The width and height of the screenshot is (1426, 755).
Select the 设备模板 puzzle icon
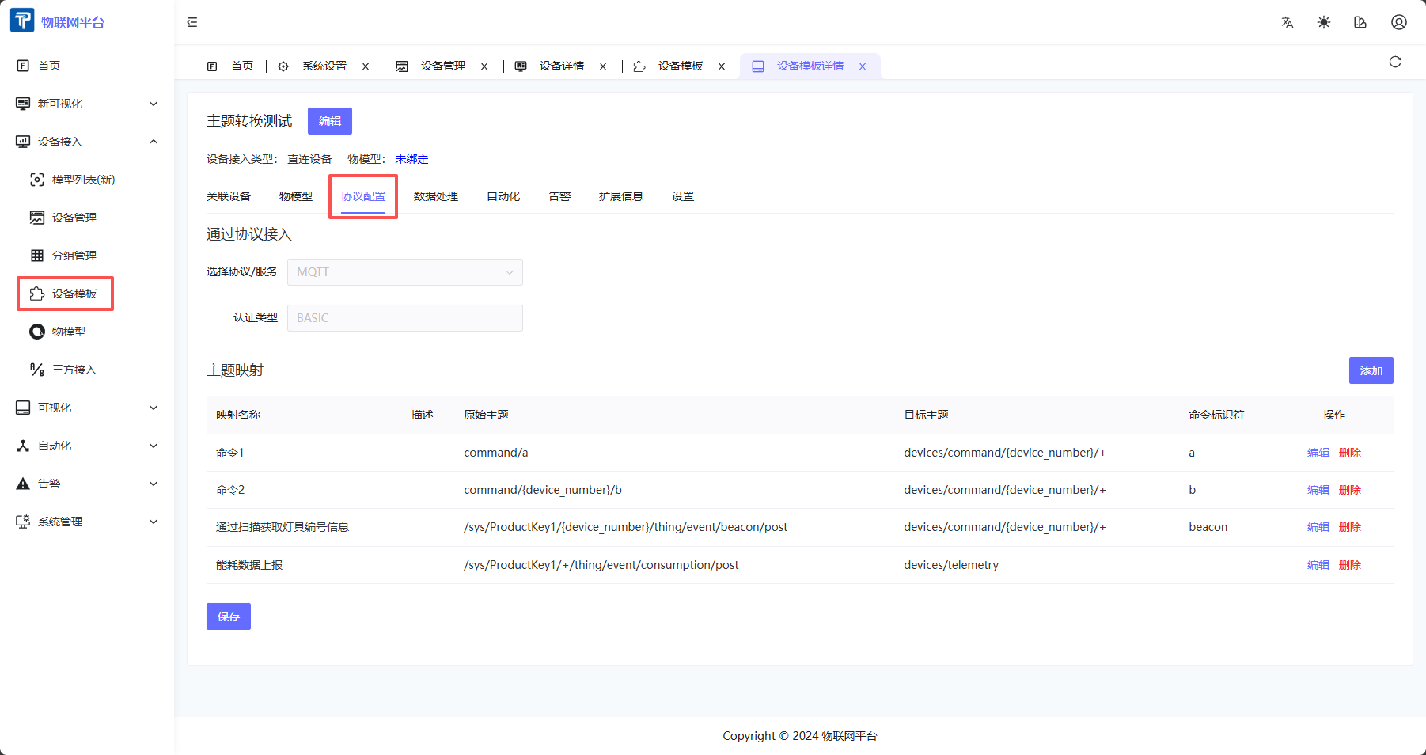tap(37, 294)
